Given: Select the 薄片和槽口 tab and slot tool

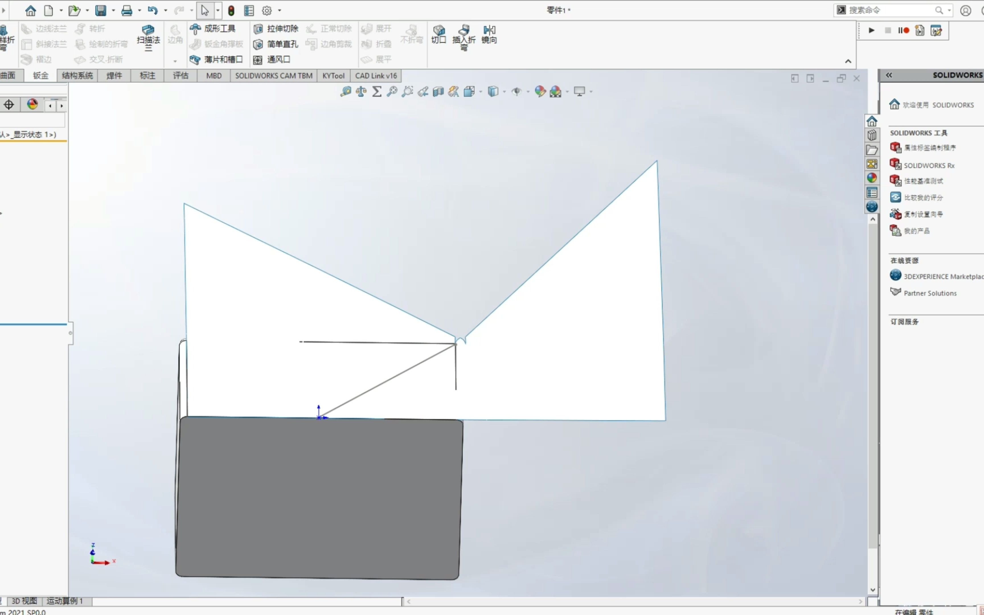Looking at the screenshot, I should 216,60.
